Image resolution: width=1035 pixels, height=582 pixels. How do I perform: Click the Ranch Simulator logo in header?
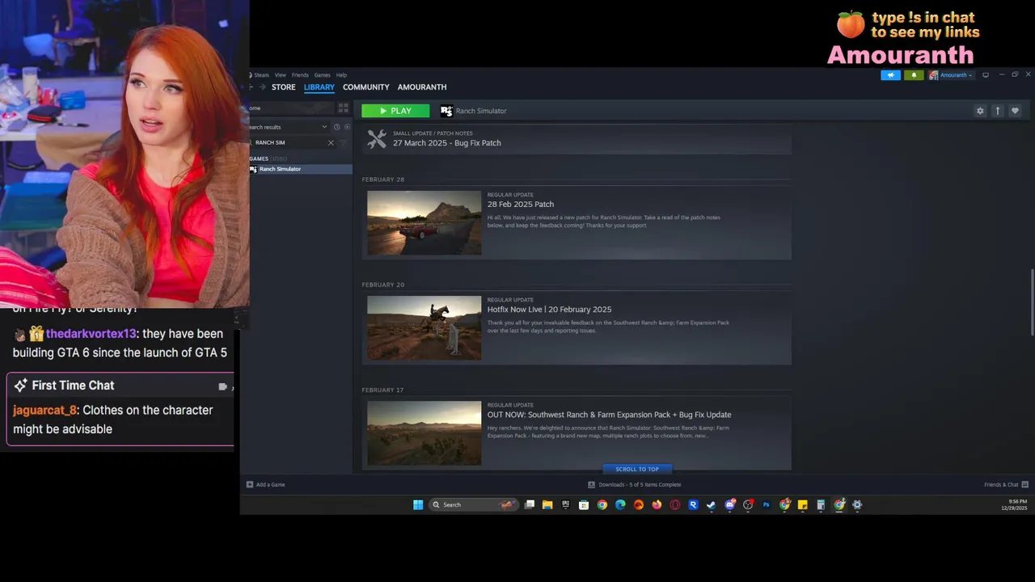click(x=446, y=111)
